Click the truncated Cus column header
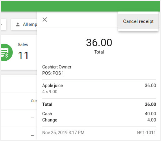Viewport: 161px width, 141px height. pyautogui.click(x=34, y=101)
